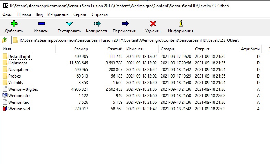This screenshot has height=164, width=270.
Task: Click attribute A of Werlion.tex row
Action: pos(258,102)
